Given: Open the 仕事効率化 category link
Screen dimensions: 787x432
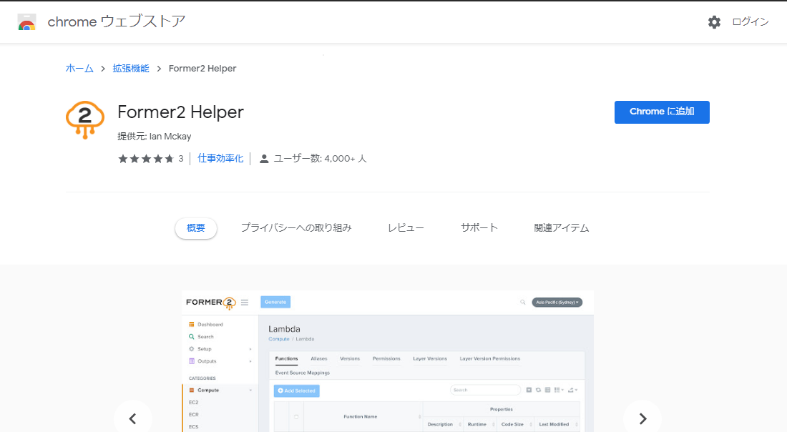Looking at the screenshot, I should pyautogui.click(x=220, y=159).
